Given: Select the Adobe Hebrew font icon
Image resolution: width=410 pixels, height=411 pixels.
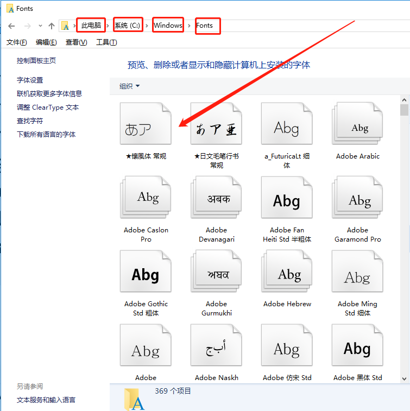Looking at the screenshot, I should click(x=287, y=271).
